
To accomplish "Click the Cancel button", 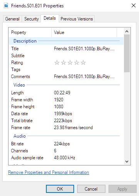I will [91, 189].
